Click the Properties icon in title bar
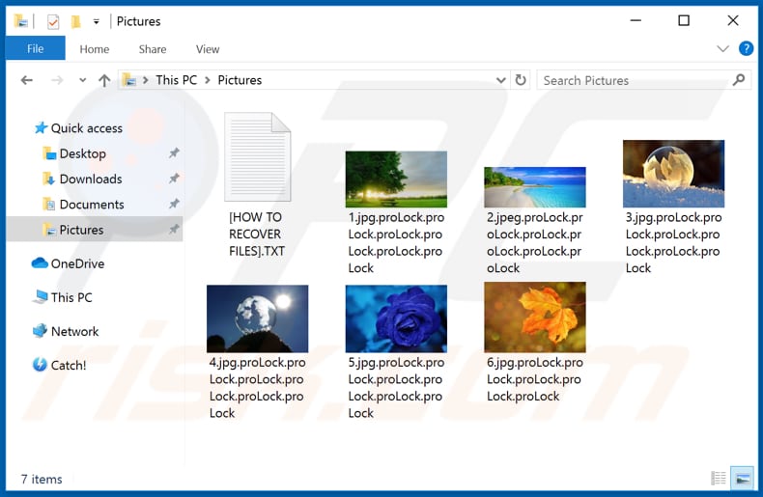 coord(53,21)
